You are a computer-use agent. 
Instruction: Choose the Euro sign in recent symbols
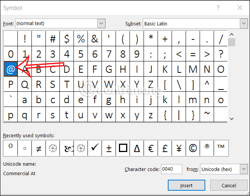[151, 148]
